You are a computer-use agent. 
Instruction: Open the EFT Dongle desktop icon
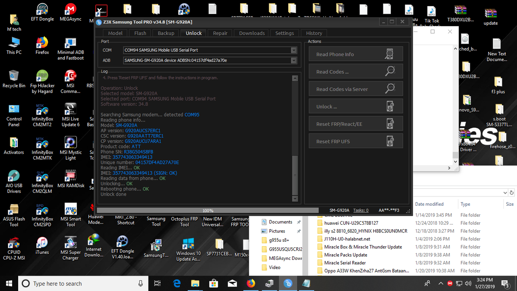[x=42, y=13]
